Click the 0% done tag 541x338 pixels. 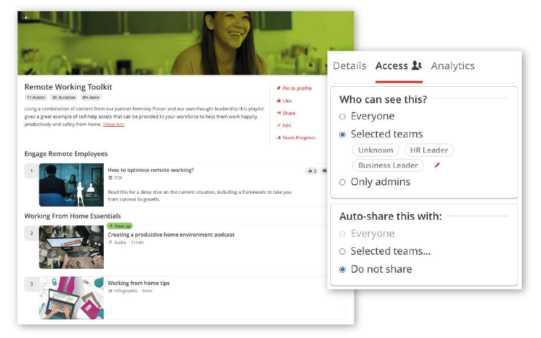[91, 97]
